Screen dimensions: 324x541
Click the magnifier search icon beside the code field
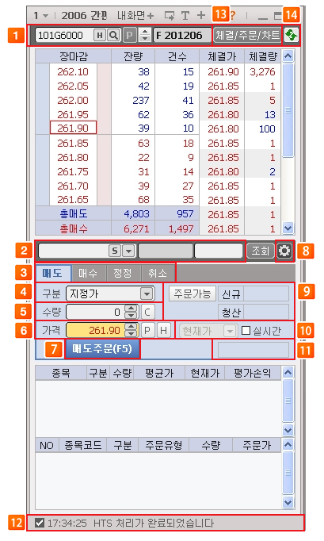(x=113, y=35)
